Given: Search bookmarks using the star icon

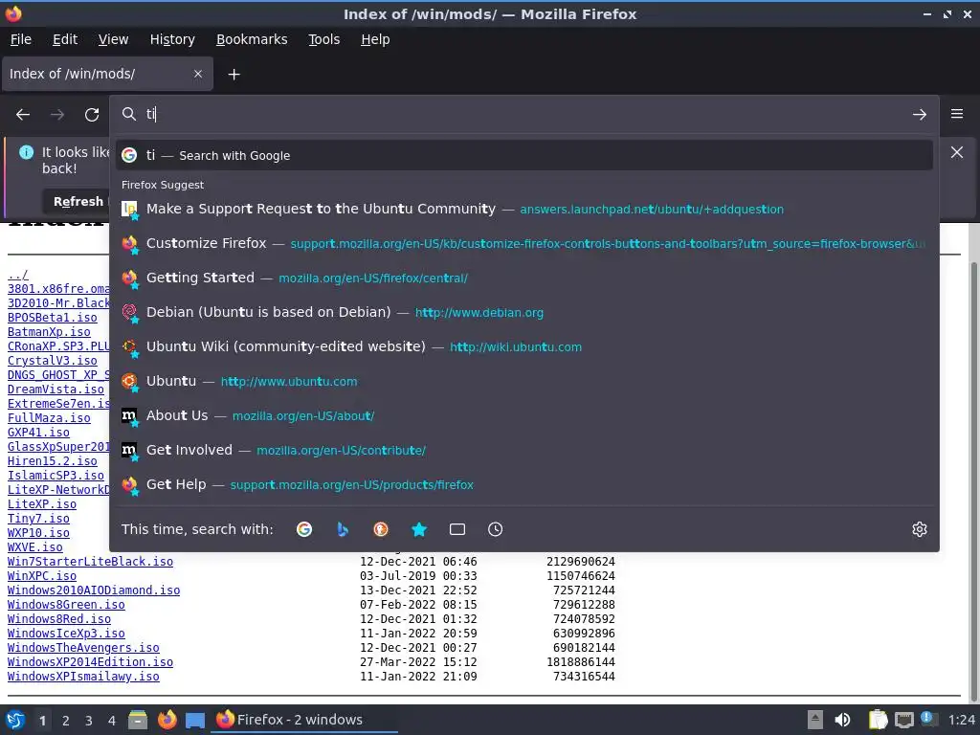Looking at the screenshot, I should [419, 529].
